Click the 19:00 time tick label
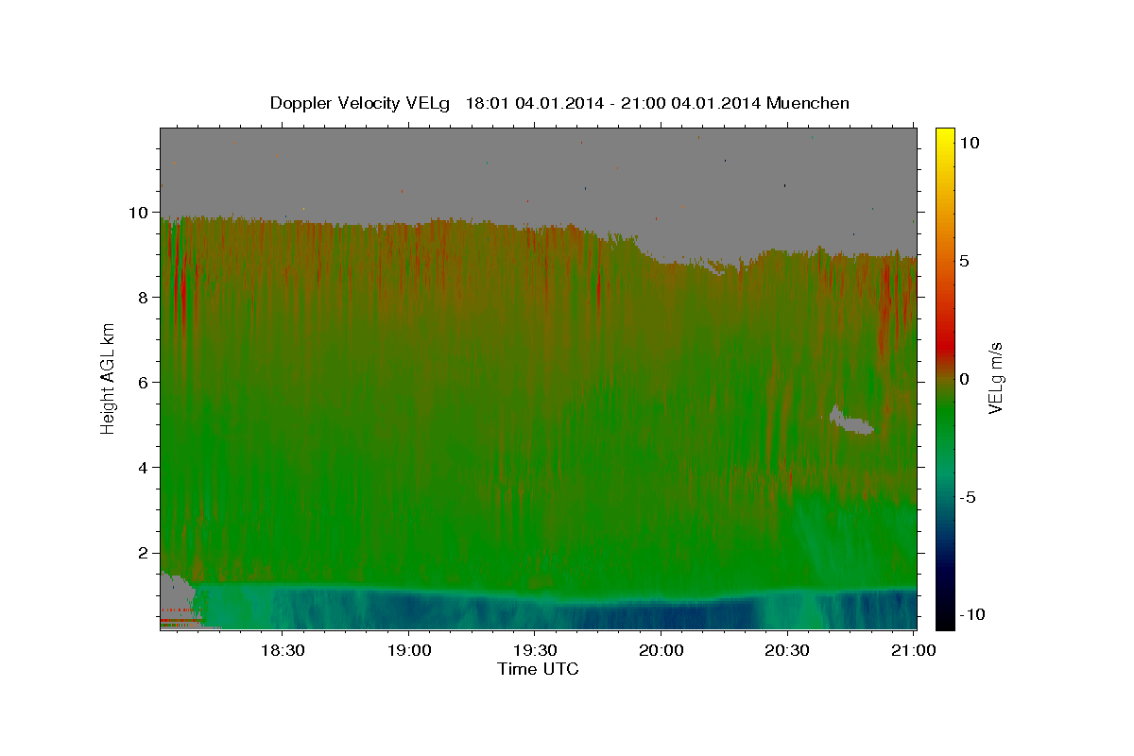 (408, 650)
